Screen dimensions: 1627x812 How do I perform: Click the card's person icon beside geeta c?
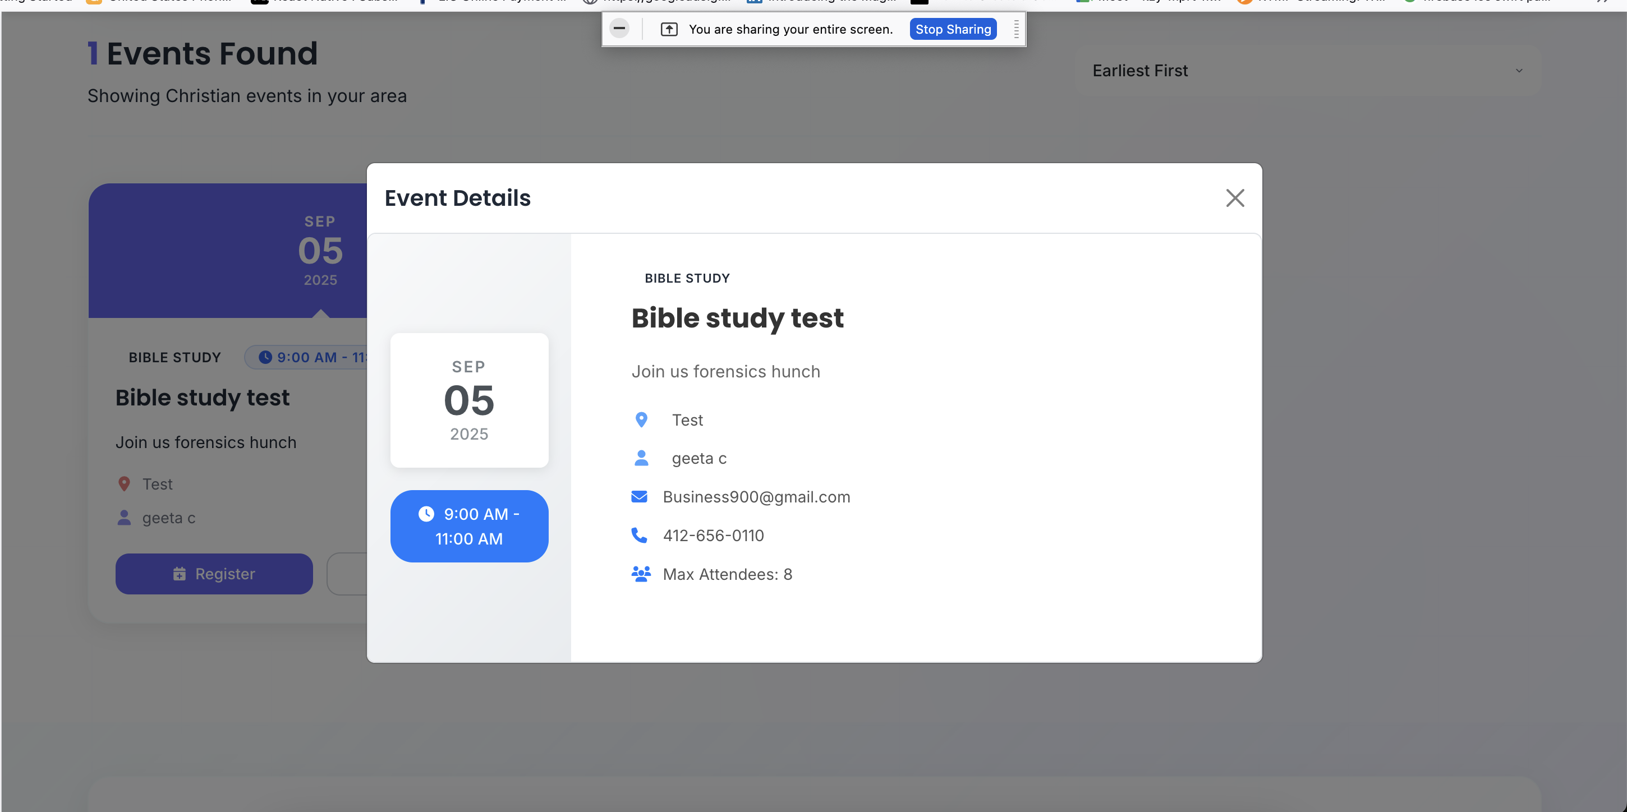124,518
